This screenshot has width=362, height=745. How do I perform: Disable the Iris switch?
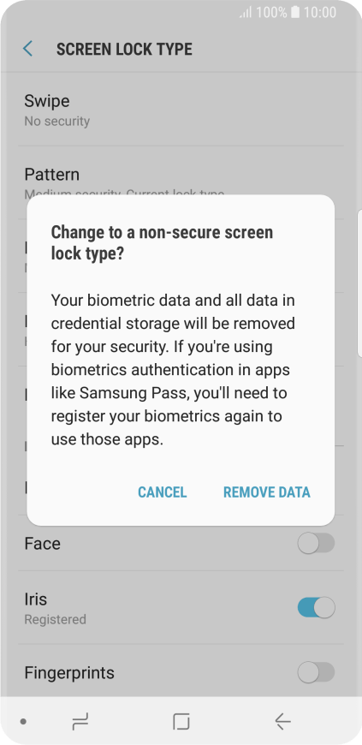coord(316,608)
